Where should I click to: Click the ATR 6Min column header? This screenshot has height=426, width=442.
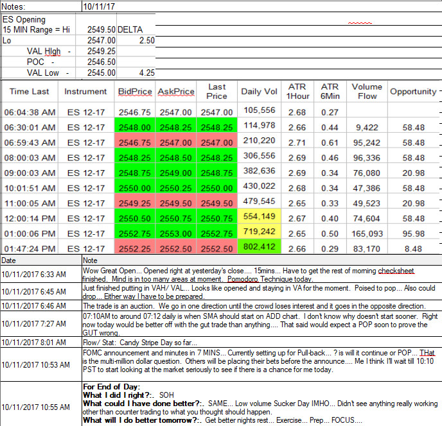[330, 92]
